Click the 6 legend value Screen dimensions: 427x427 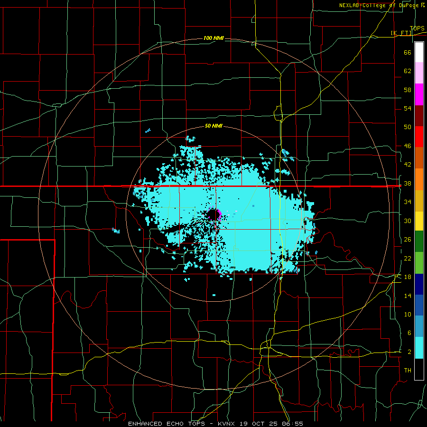coord(409,333)
